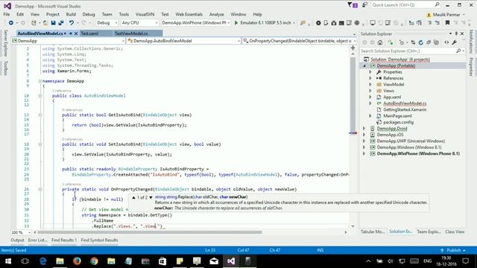Select App.xaml in Solution Explorer
Image resolution: width=477 pixels, height=268 pixels.
pos(392,98)
